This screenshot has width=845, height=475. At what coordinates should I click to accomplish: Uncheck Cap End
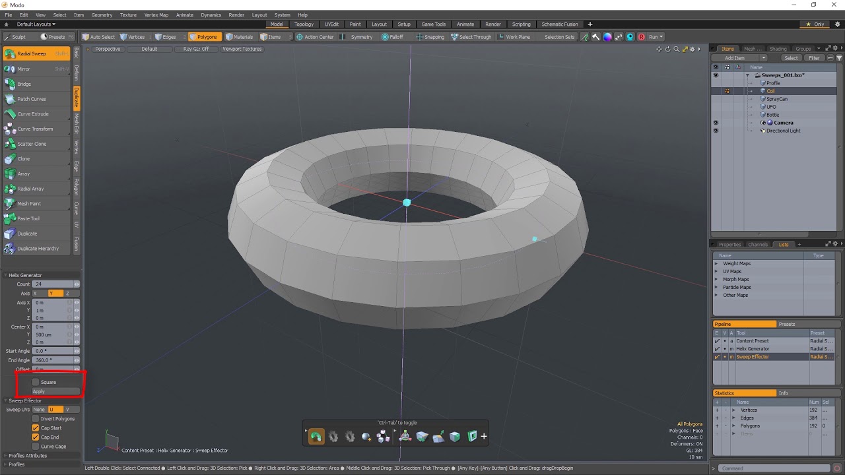(x=36, y=437)
